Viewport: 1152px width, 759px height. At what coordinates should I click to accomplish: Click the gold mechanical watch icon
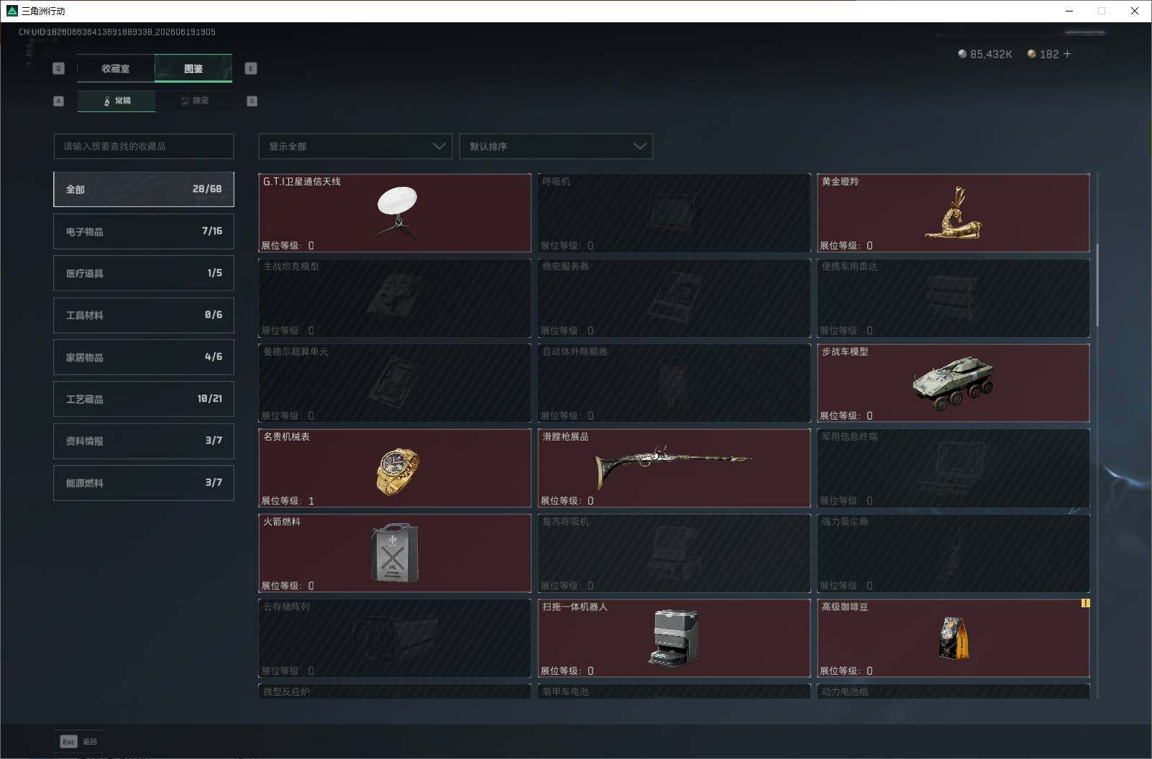pos(397,471)
